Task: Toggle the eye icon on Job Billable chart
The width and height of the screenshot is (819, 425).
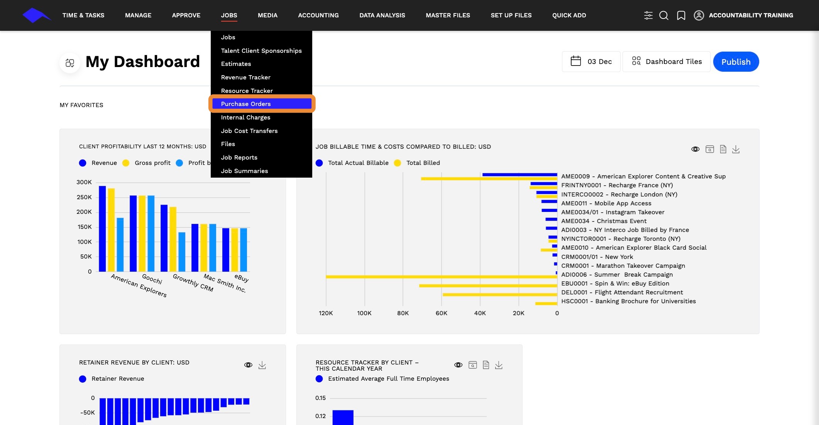Action: (x=695, y=150)
